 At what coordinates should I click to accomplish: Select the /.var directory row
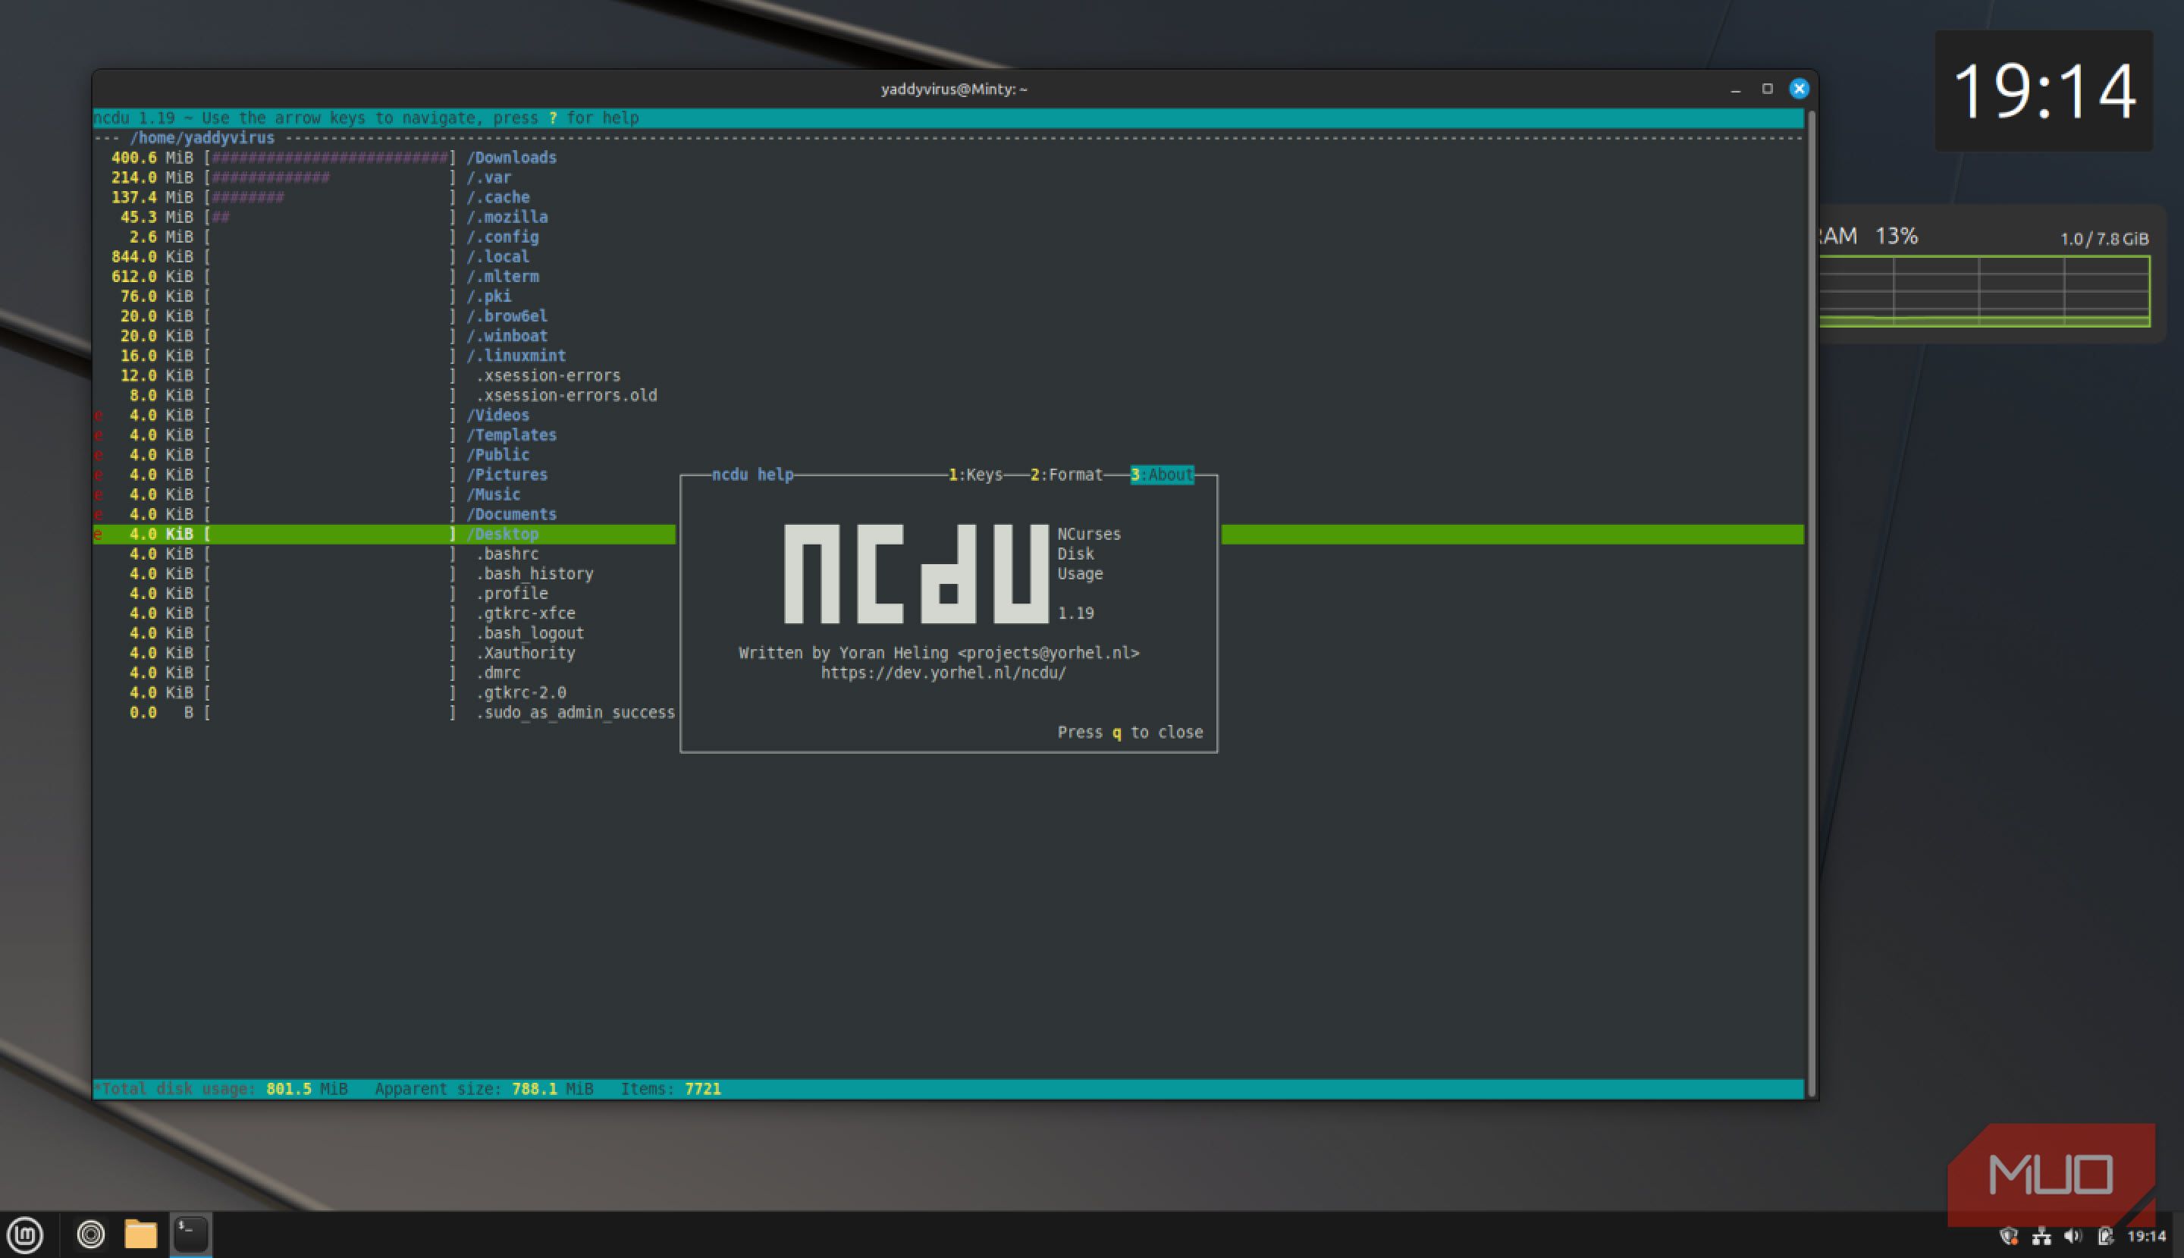(x=948, y=177)
